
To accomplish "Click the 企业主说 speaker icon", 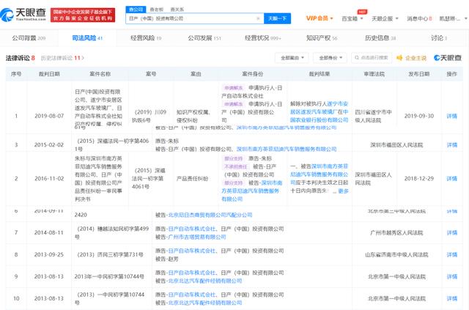I will click(399, 58).
